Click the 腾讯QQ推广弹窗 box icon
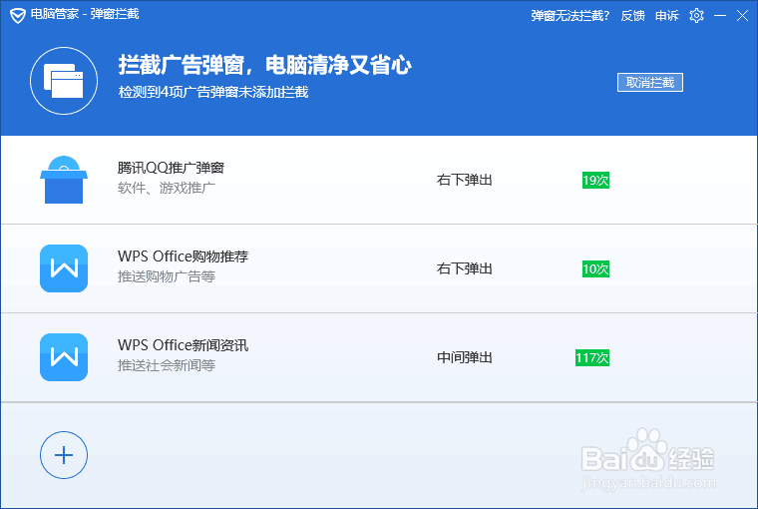The width and height of the screenshot is (758, 509). pos(64,180)
